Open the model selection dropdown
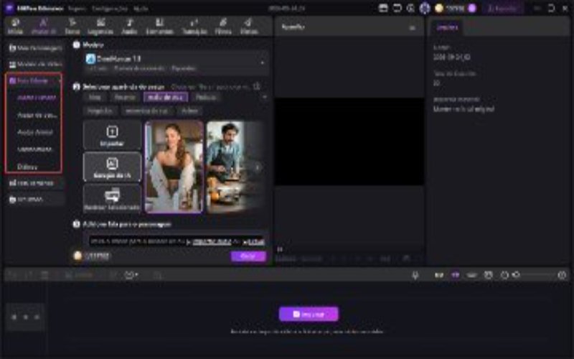Screen dimensions: 574x359 click(175, 62)
